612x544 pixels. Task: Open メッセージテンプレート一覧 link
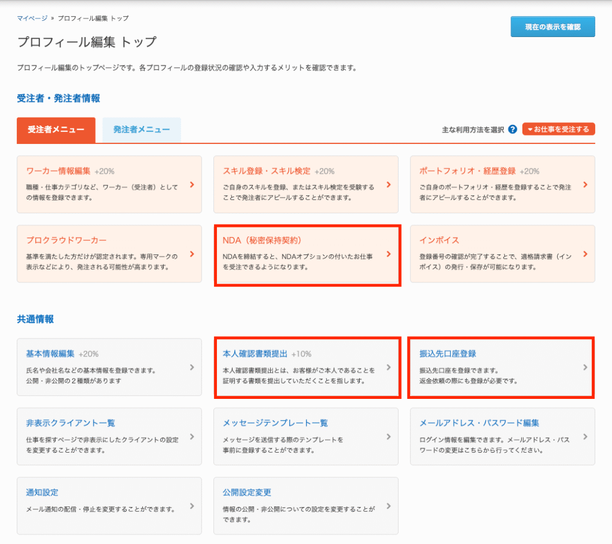275,423
